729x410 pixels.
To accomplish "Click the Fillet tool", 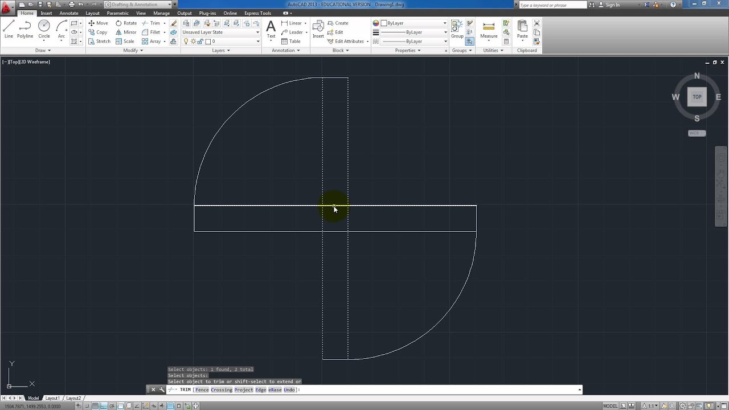I will 151,32.
